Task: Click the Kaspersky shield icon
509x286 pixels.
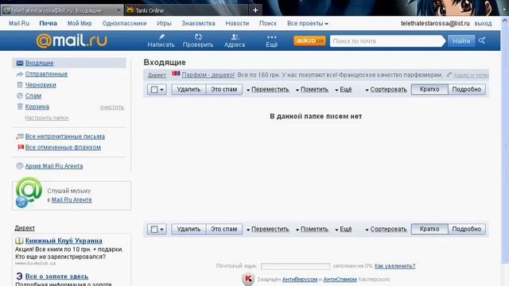Action: [248, 279]
